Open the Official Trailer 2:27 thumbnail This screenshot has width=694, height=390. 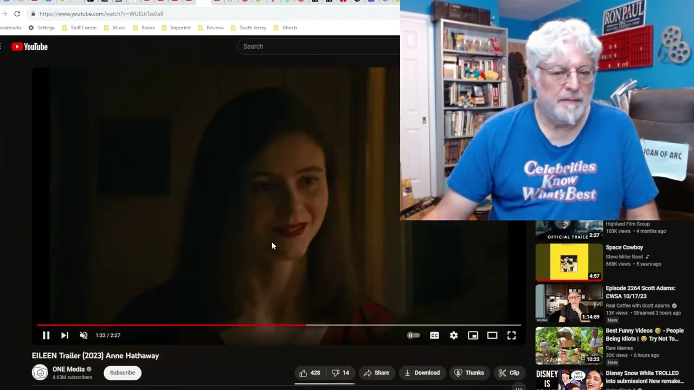[569, 230]
